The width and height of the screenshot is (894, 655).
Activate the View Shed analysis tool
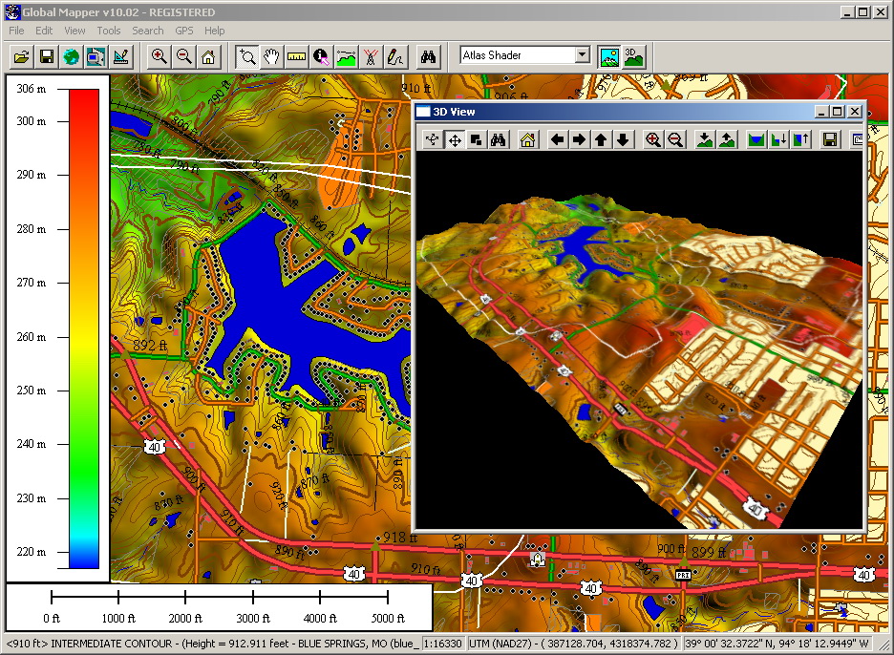370,56
